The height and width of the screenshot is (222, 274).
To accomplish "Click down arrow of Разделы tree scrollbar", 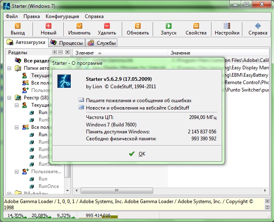I will click(x=67, y=191).
